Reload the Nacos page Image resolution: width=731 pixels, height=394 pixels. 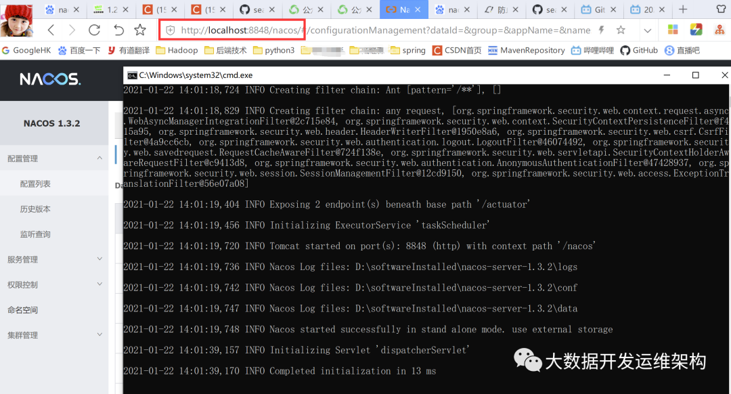pyautogui.click(x=95, y=30)
